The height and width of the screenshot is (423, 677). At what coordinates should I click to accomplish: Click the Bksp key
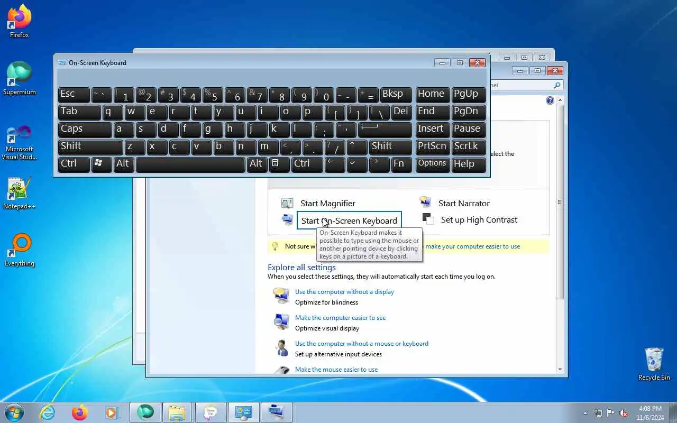(x=396, y=94)
